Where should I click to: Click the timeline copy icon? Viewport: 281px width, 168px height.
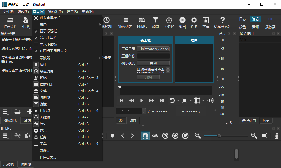click(x=27, y=136)
